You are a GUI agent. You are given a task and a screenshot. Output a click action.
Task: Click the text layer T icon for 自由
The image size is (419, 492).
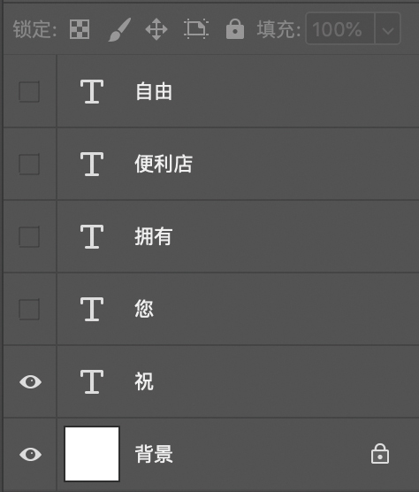92,92
